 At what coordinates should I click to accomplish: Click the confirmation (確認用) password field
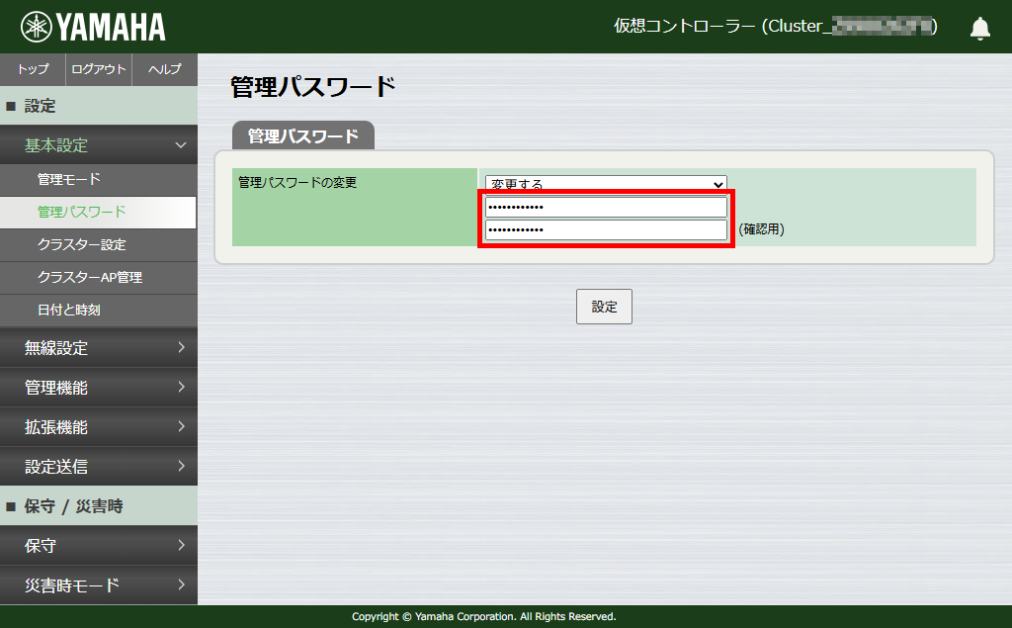click(x=606, y=229)
